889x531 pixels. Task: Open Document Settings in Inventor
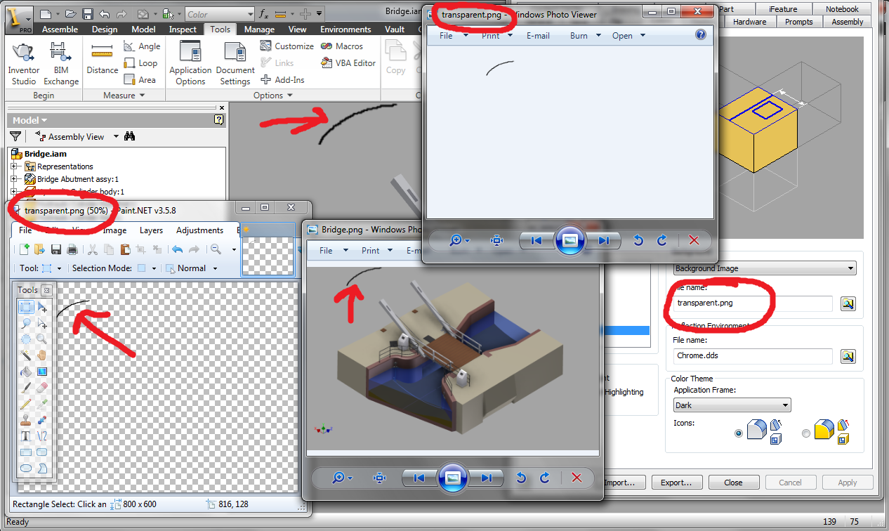tap(235, 63)
